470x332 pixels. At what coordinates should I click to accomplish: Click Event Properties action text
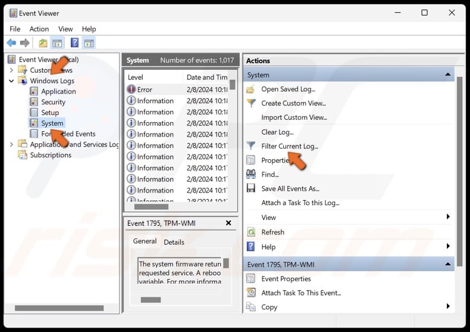tap(286, 279)
